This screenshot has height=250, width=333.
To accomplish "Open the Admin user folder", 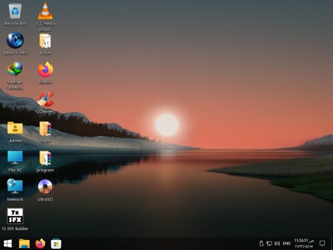I will point(15,132).
